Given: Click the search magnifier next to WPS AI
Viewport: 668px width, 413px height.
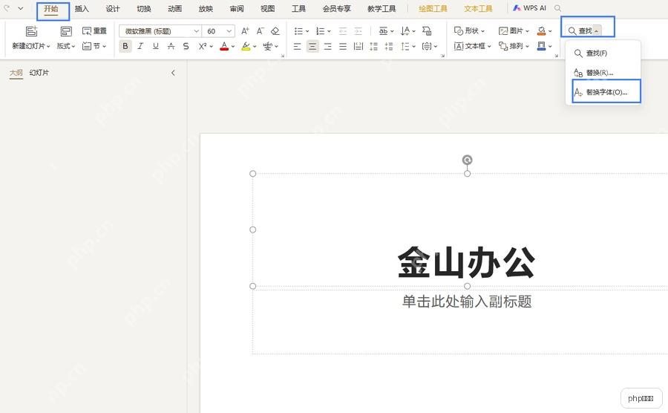Looking at the screenshot, I should pos(557,8).
